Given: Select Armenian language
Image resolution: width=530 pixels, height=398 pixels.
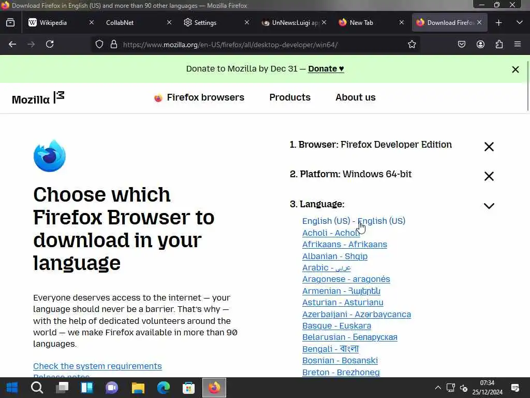Looking at the screenshot, I should [341, 291].
